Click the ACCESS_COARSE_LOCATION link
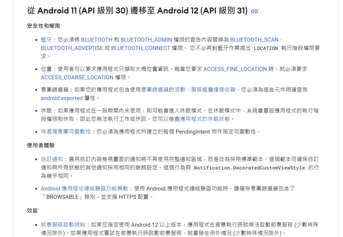The height and width of the screenshot is (237, 343). 77,77
